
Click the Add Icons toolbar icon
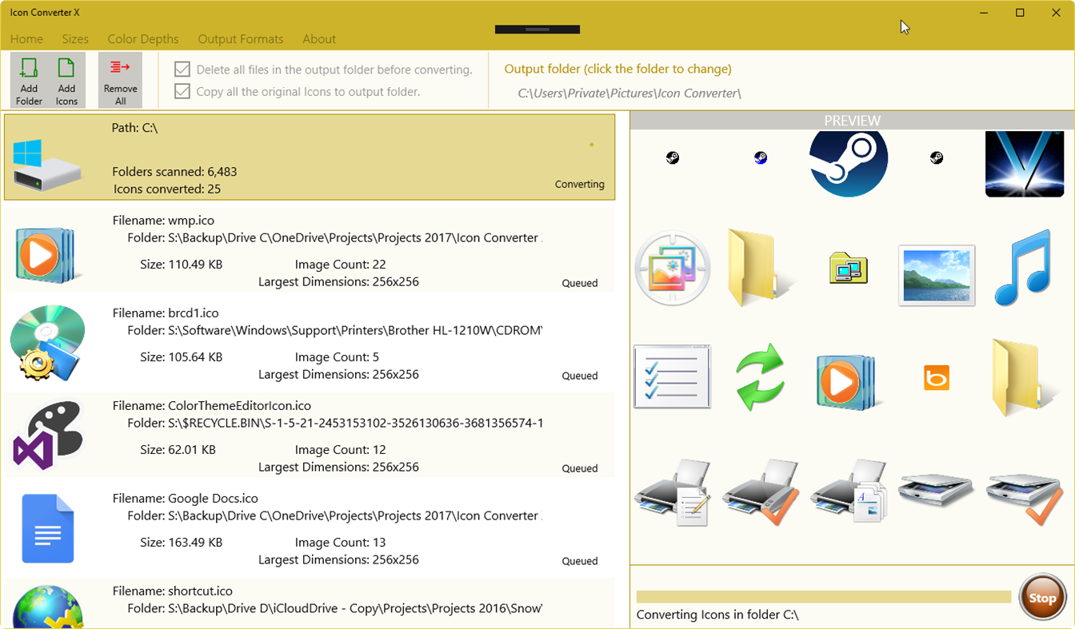point(66,79)
